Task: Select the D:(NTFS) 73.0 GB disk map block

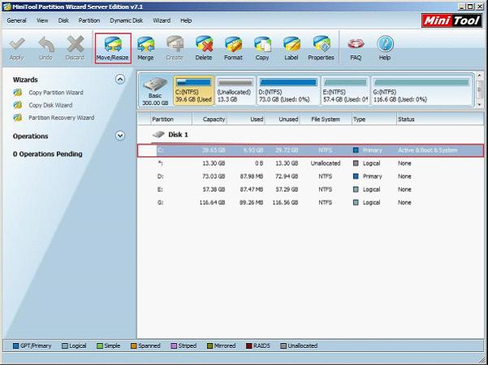Action: click(288, 90)
